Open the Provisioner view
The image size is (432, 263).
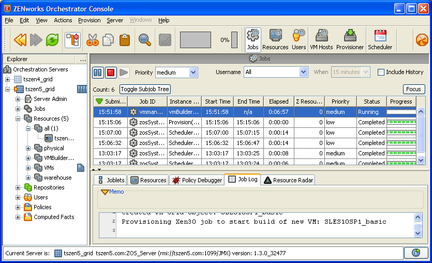coord(350,40)
